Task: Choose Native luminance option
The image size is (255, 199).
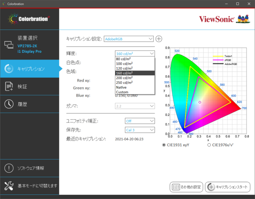Action: (135, 87)
